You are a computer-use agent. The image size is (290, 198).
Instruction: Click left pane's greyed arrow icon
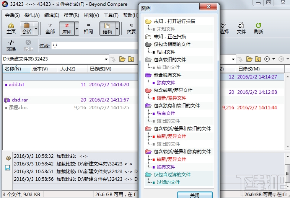(113, 59)
